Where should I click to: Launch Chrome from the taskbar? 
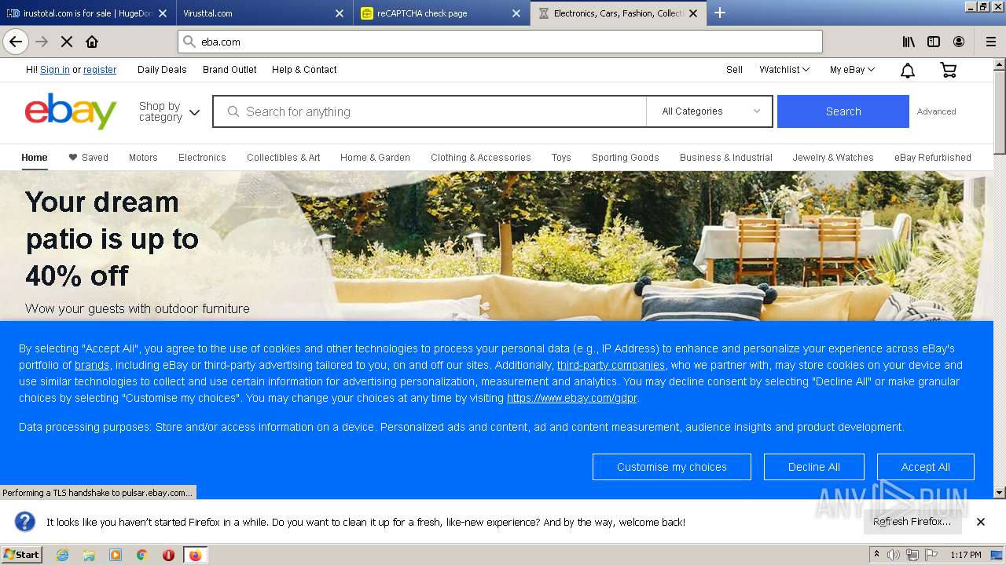click(x=141, y=555)
